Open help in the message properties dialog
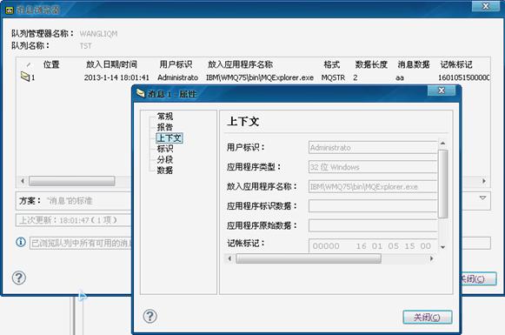This screenshot has height=335, width=505. tap(150, 317)
